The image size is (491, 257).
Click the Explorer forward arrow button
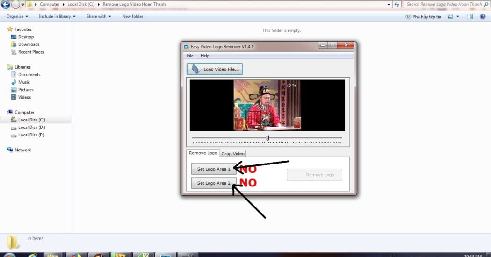[15, 4]
